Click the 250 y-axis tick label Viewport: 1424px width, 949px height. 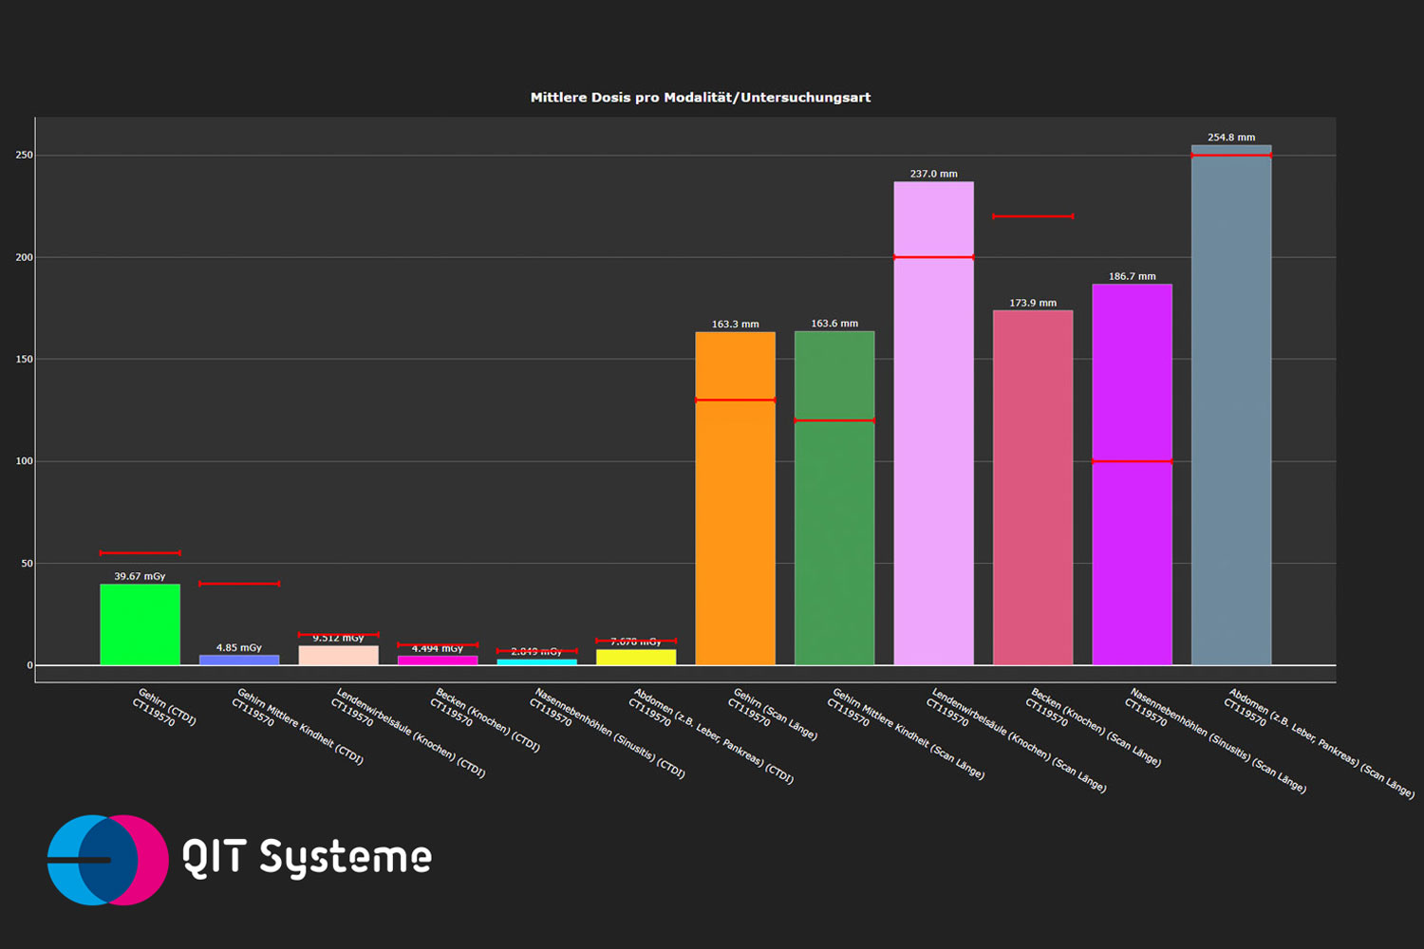click(x=24, y=155)
